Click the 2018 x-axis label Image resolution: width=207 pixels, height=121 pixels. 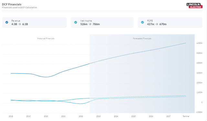tap(11, 116)
